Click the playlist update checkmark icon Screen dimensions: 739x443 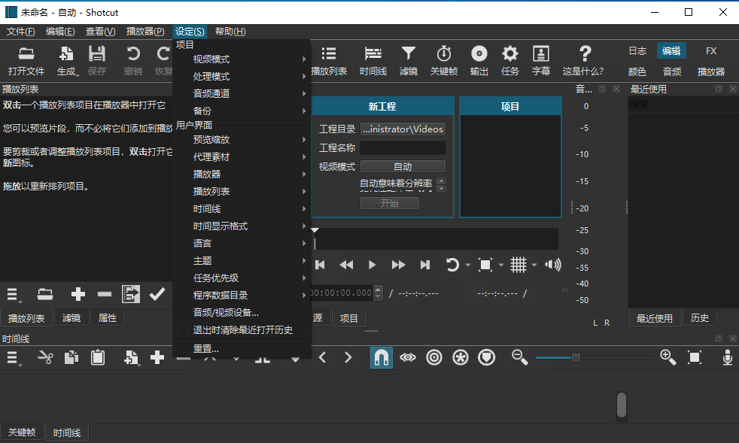[157, 295]
